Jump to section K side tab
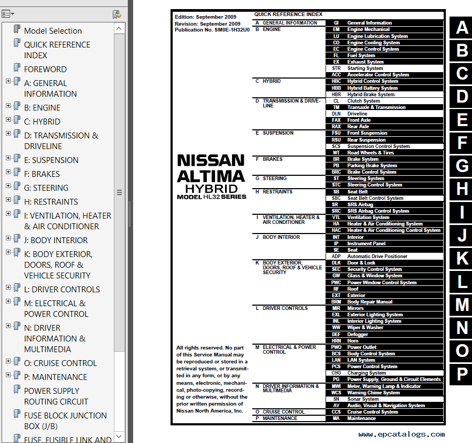The width and height of the screenshot is (472, 443). (461, 259)
